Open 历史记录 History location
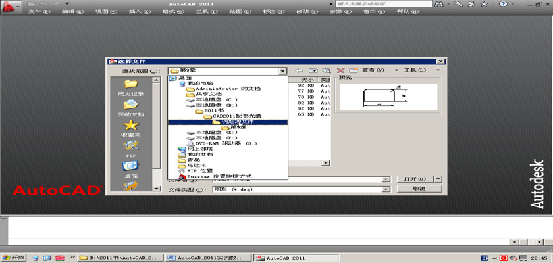Screen dimensions: 553x263 click(x=131, y=88)
